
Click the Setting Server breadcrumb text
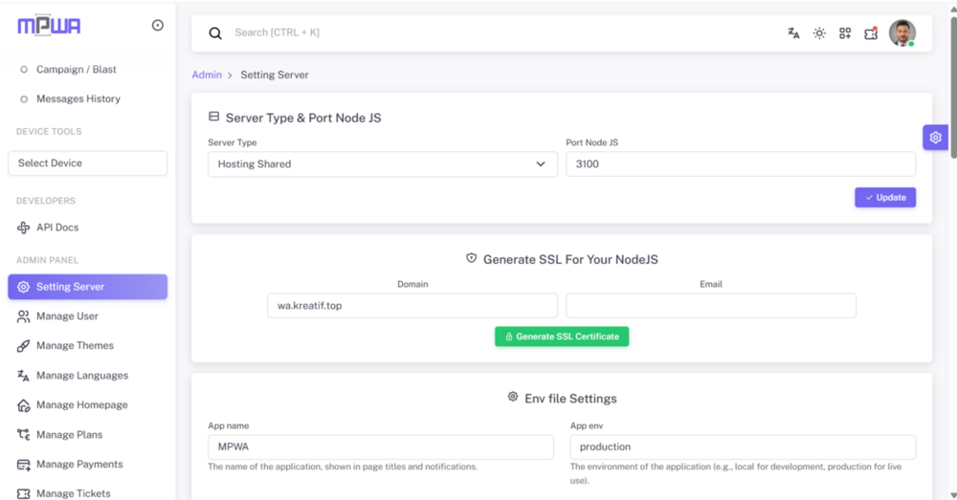pyautogui.click(x=275, y=75)
